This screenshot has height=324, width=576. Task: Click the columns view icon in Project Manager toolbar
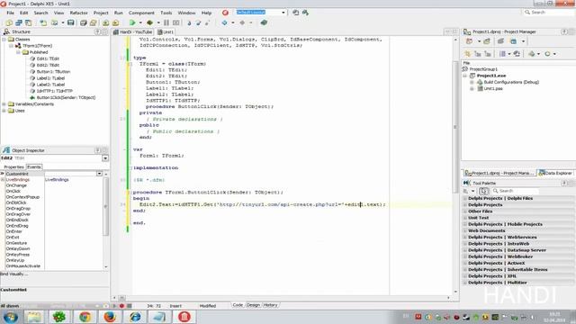tap(502, 54)
